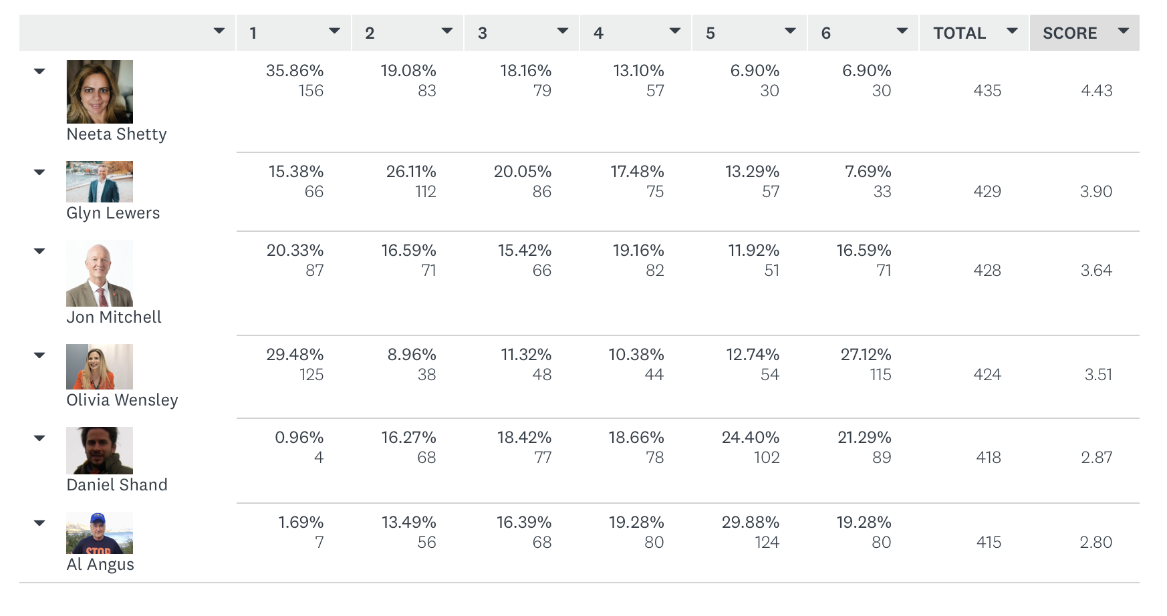1167x616 pixels.
Task: Open dropdown arrow in column 1 header
Action: coord(334,31)
